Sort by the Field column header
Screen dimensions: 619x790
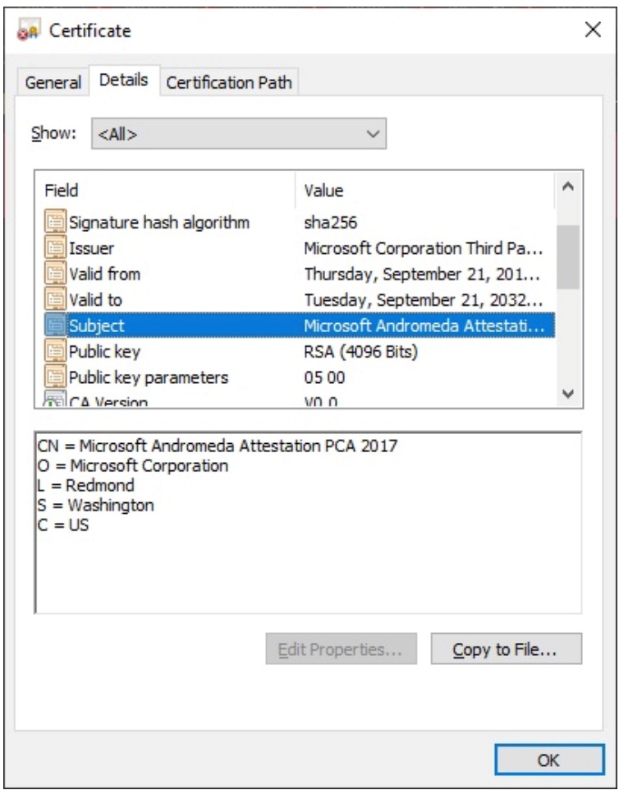[164, 191]
